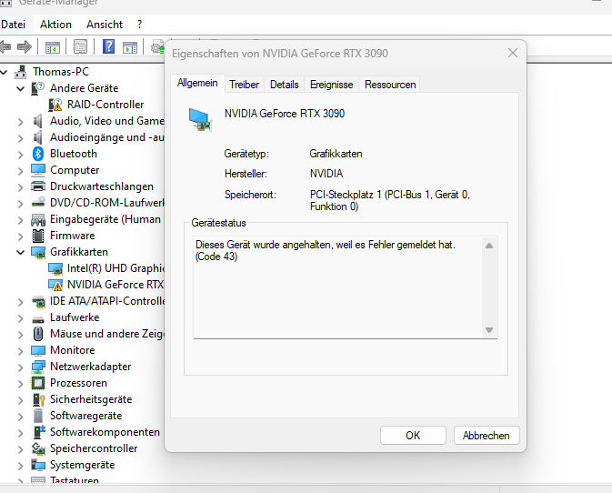Switch to the Treiber tab

[x=245, y=85]
